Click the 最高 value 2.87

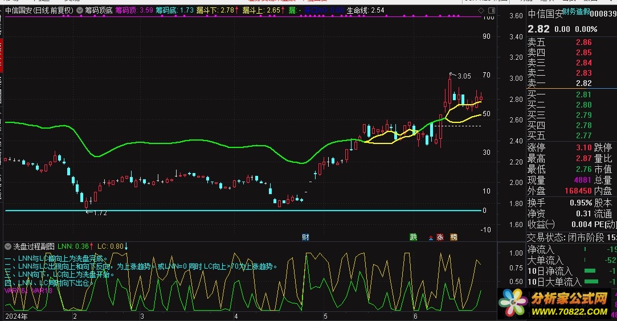[584, 158]
